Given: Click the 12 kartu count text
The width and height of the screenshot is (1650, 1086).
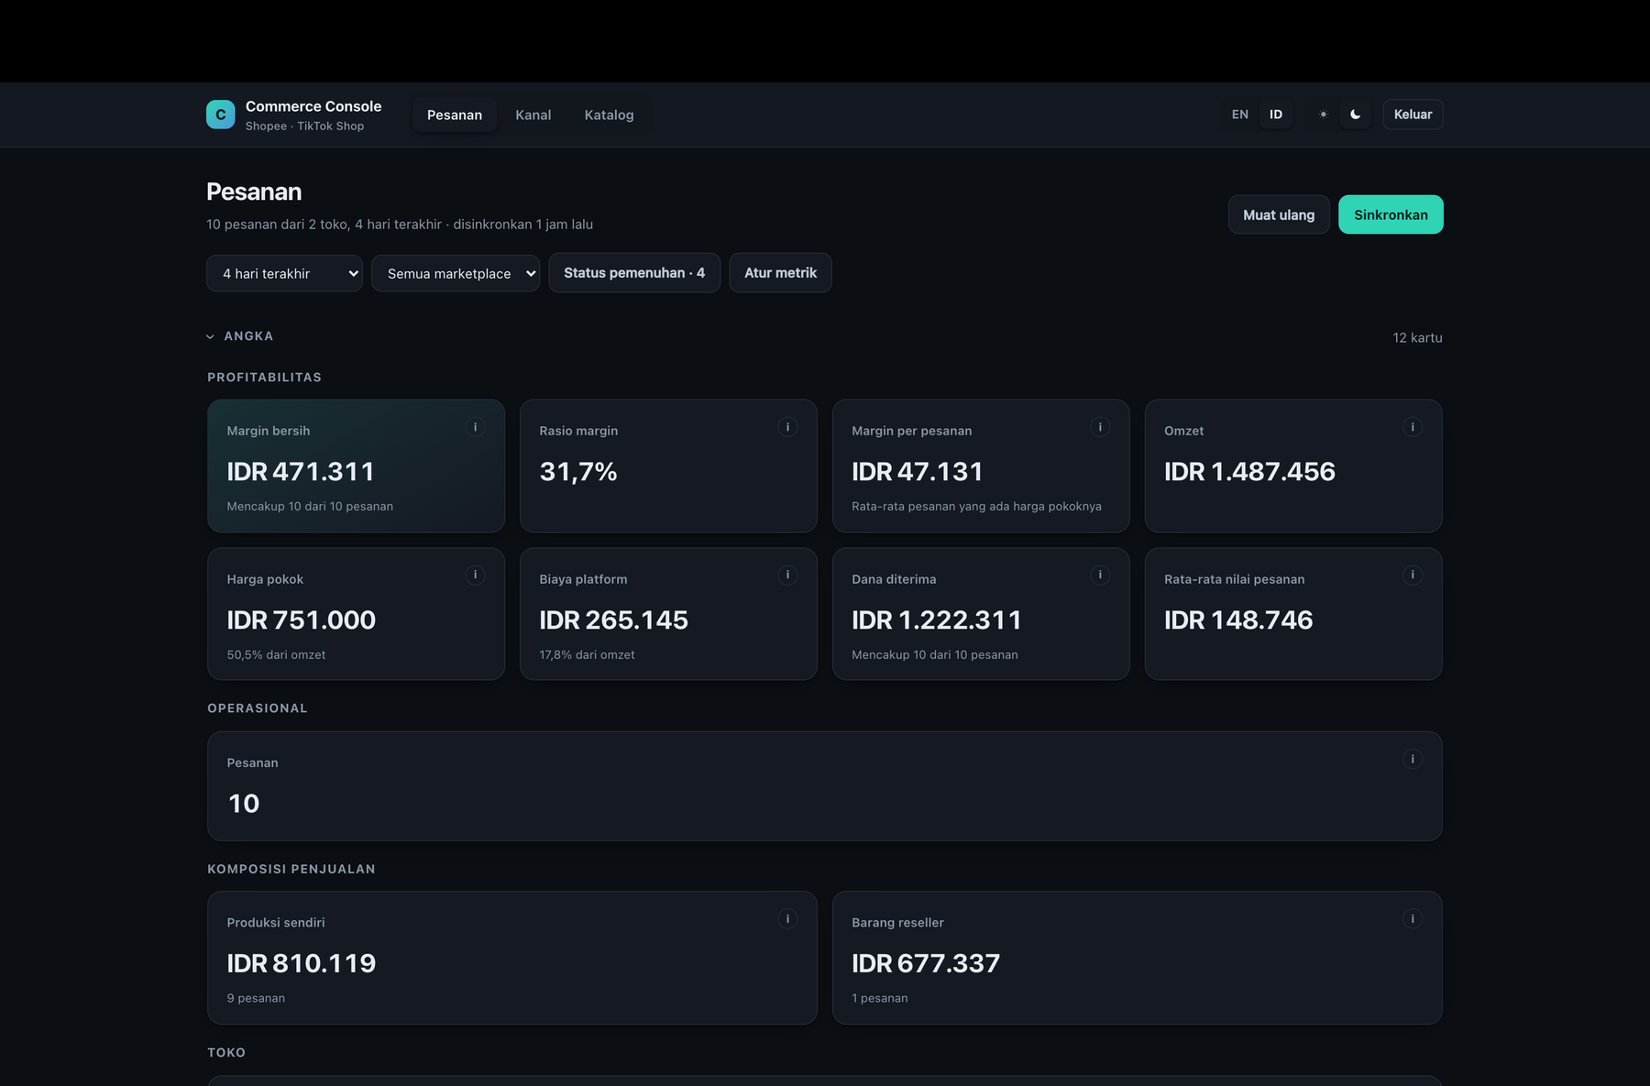Looking at the screenshot, I should click(1417, 338).
